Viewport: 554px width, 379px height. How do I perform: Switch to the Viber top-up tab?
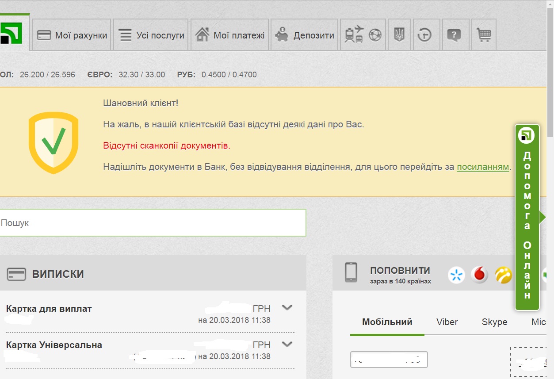point(447,322)
